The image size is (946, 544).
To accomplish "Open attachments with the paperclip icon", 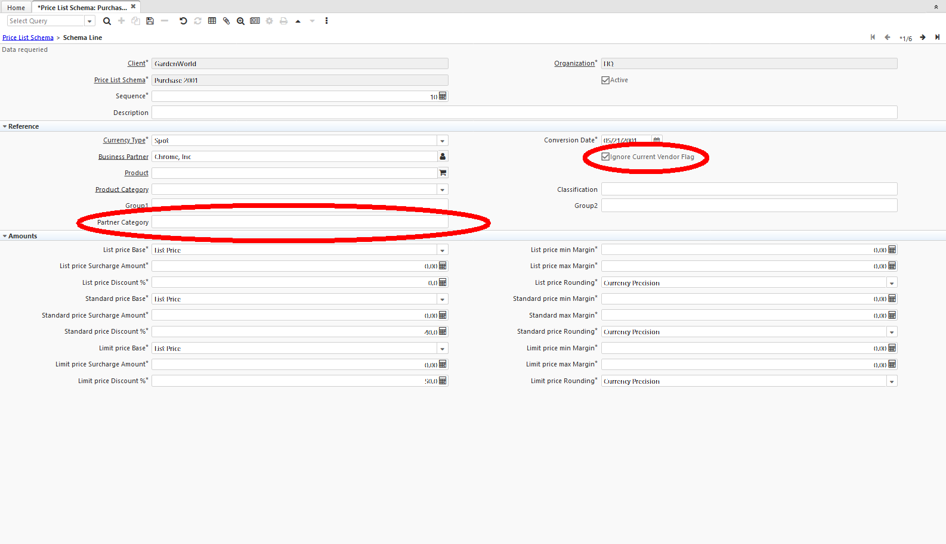I will (x=226, y=21).
